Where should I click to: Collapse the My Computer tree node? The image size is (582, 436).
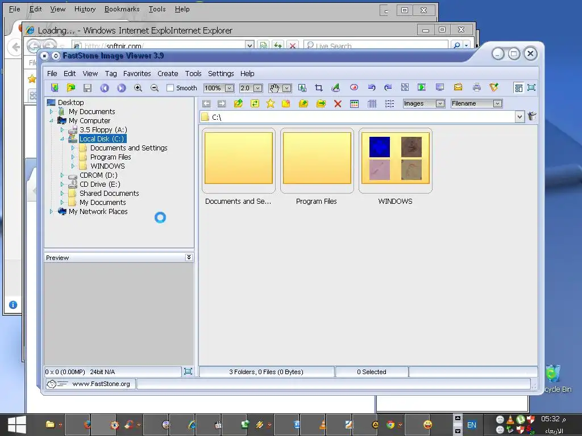pyautogui.click(x=51, y=120)
